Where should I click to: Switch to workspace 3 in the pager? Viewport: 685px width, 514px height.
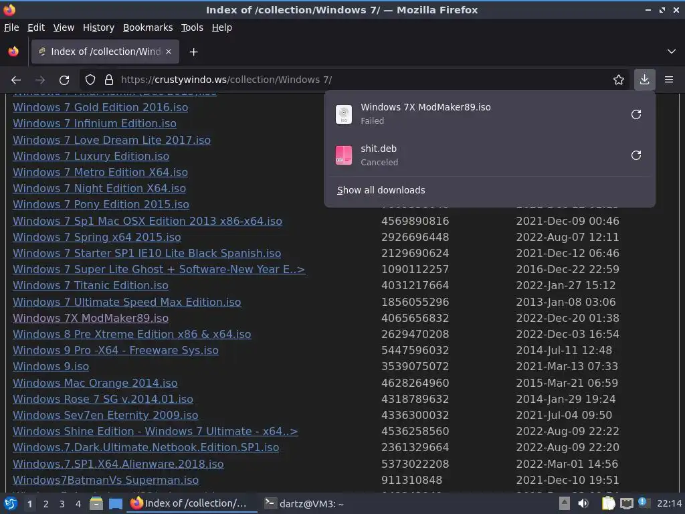click(62, 505)
